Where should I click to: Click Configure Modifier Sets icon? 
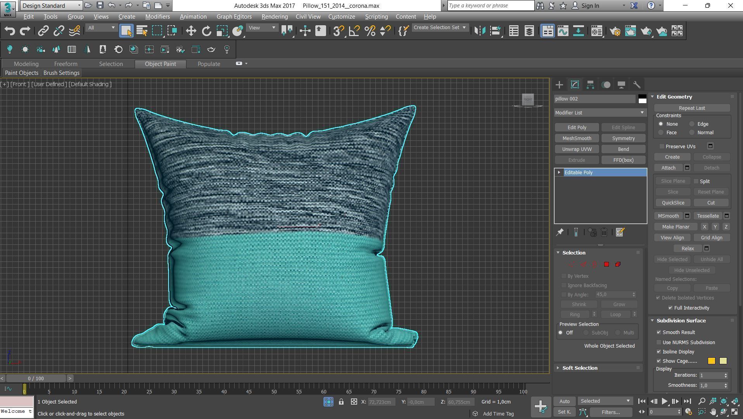(x=620, y=232)
